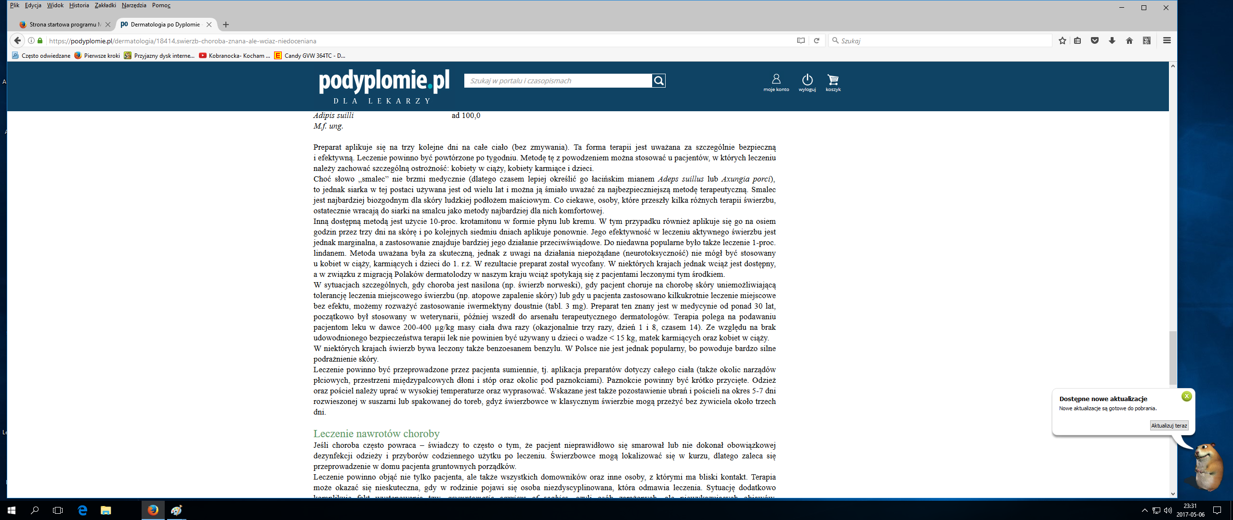Image resolution: width=1233 pixels, height=520 pixels.
Task: Show bookmarks list icon
Action: tap(1077, 40)
